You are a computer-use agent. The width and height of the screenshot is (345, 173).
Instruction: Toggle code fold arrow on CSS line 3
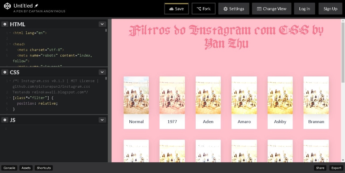tap(10, 98)
